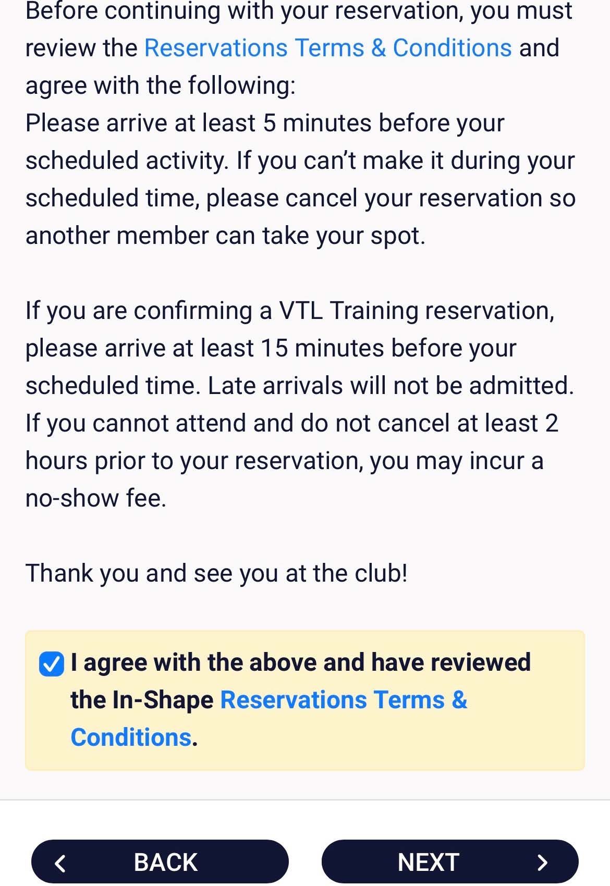Click the "please arrive at least 15 minutes" line

(271, 348)
